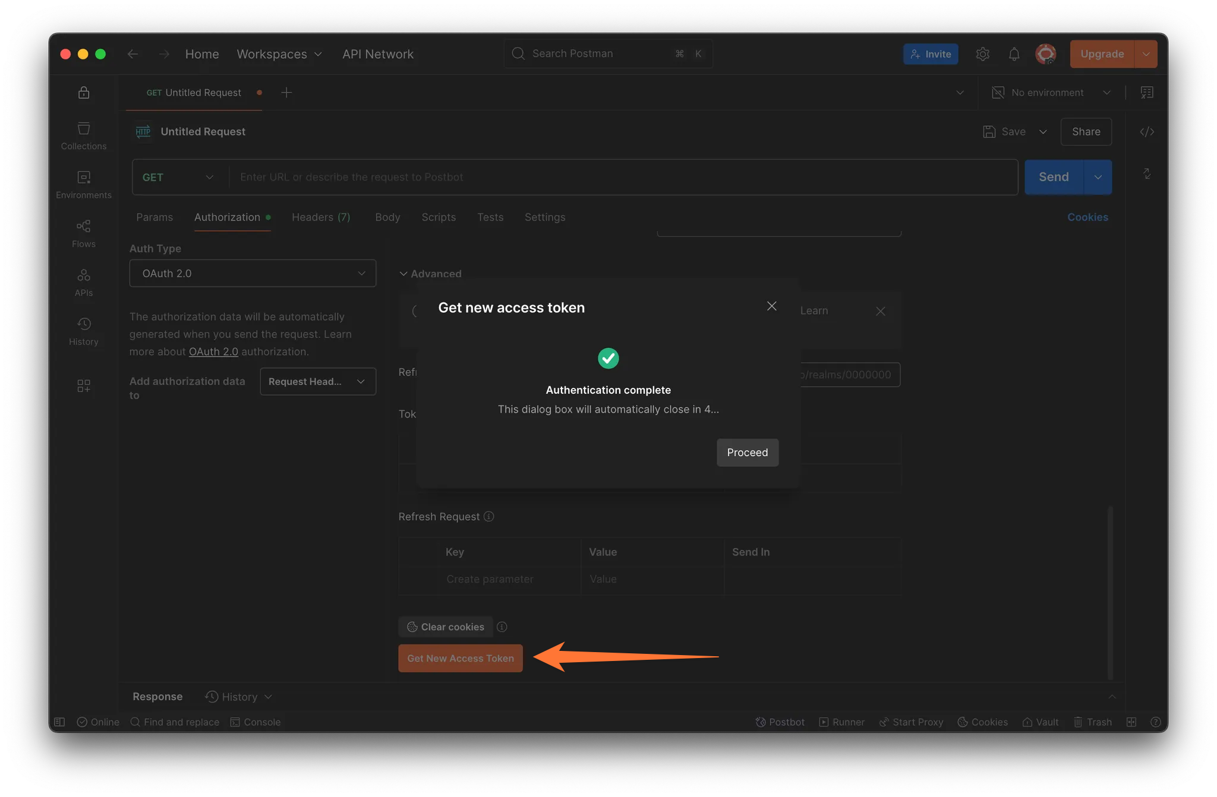Click the Share button

1086,132
